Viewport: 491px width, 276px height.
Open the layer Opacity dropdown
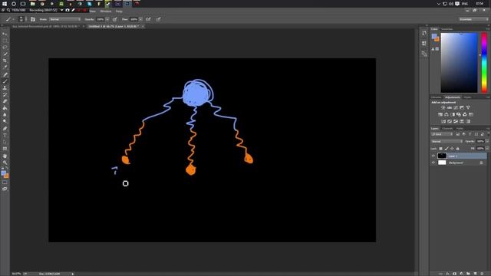(487, 141)
